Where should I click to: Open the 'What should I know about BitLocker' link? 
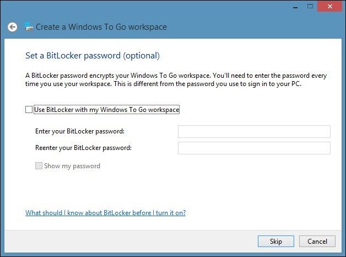105,213
